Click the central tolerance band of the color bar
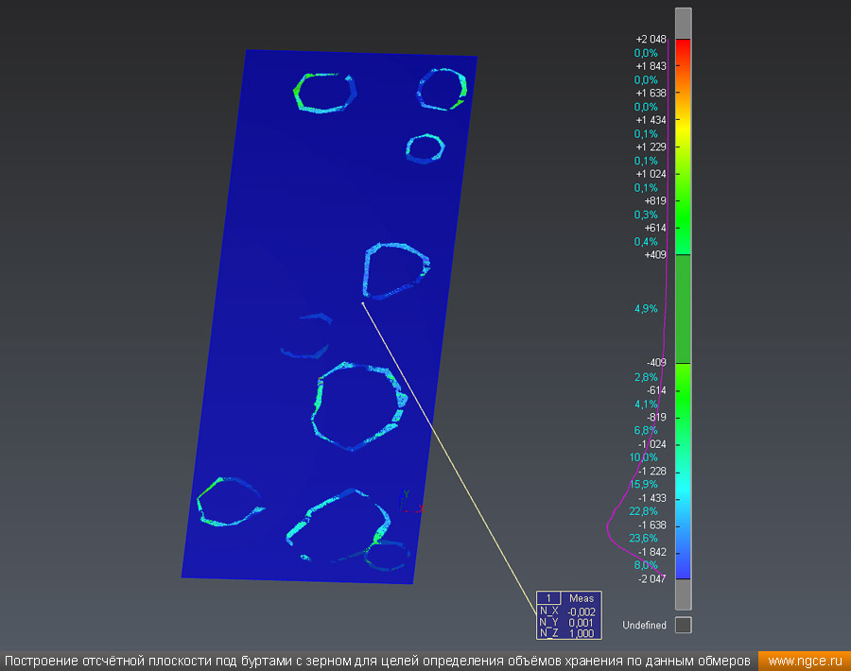This screenshot has height=671, width=851. pyautogui.click(x=683, y=309)
